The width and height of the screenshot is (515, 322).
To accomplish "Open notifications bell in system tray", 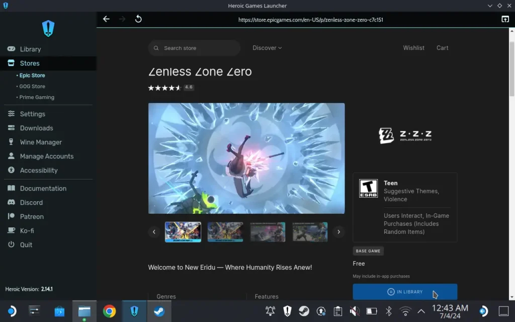I will [270, 311].
